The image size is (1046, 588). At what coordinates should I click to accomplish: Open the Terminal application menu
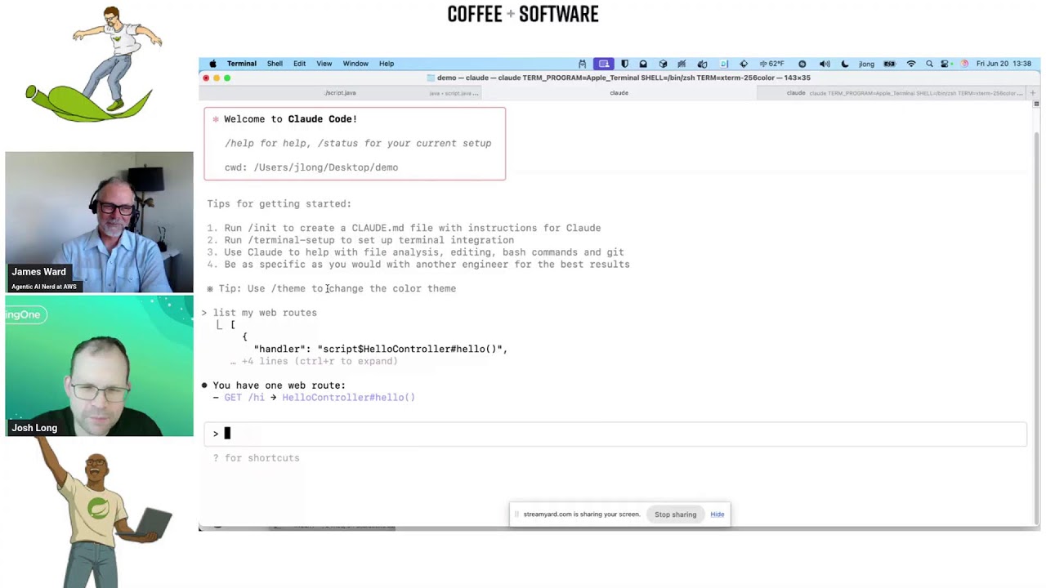coord(241,64)
